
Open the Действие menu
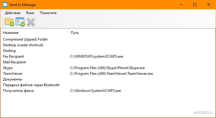(12, 13)
